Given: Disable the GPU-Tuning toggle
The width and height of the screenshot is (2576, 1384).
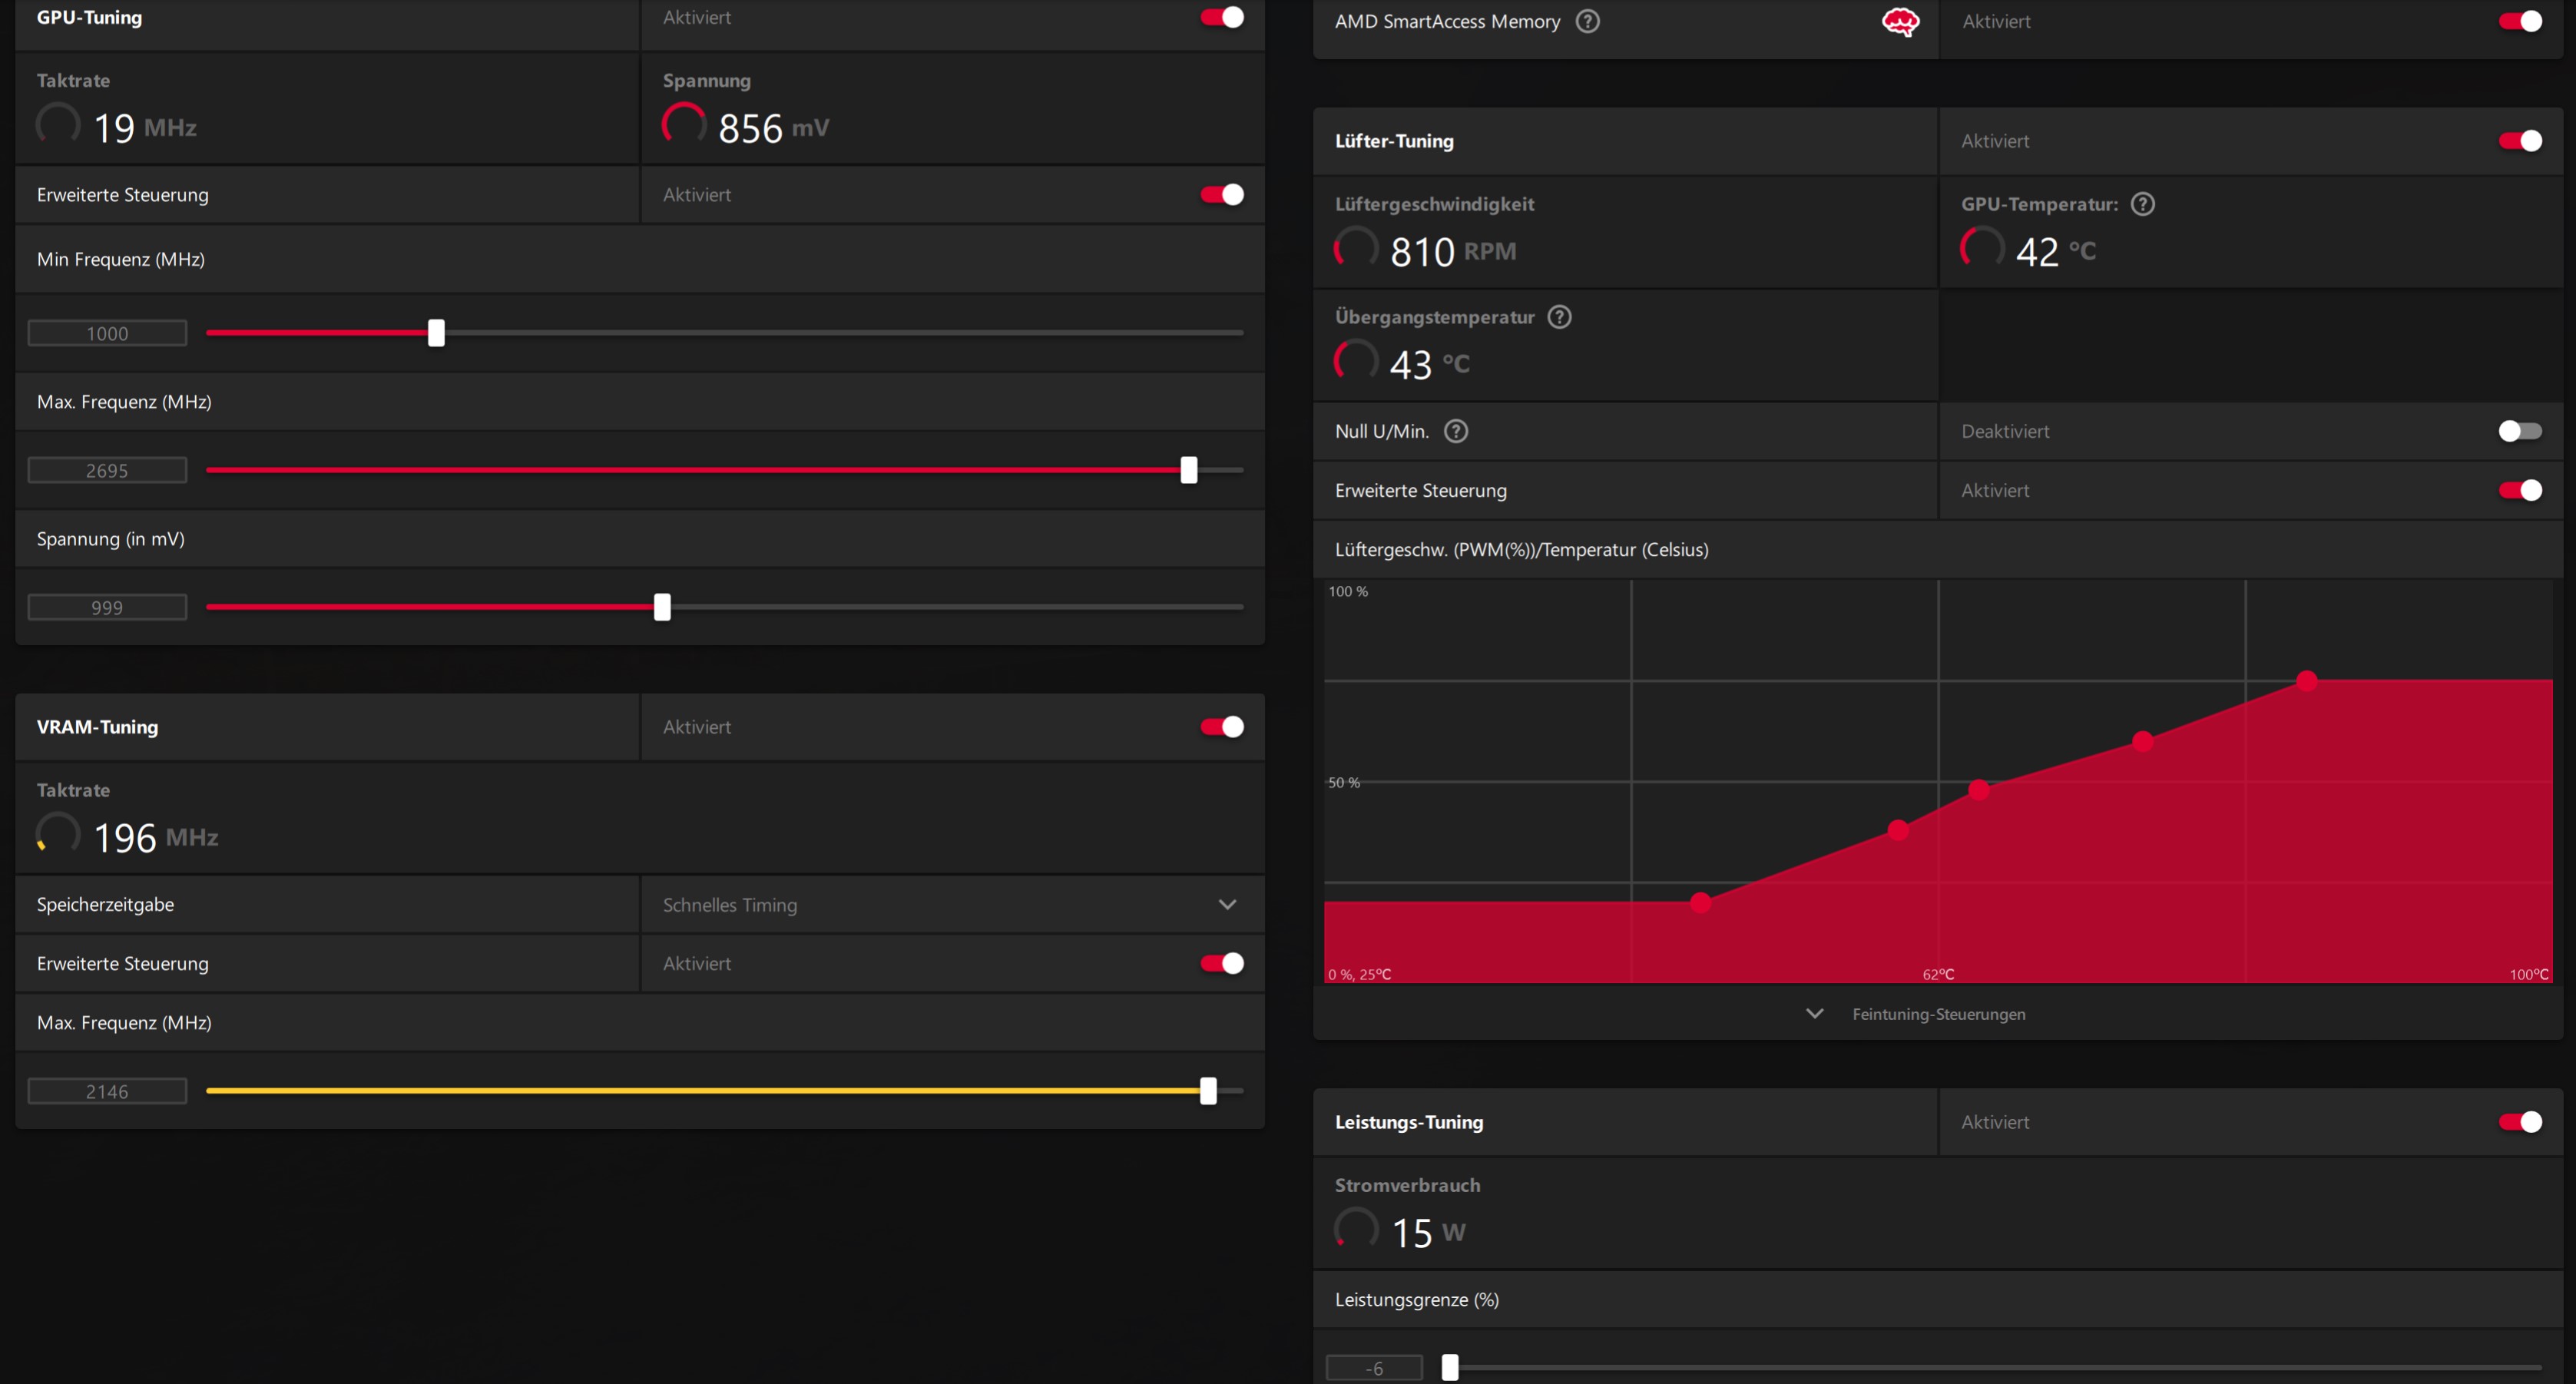Looking at the screenshot, I should (1222, 18).
